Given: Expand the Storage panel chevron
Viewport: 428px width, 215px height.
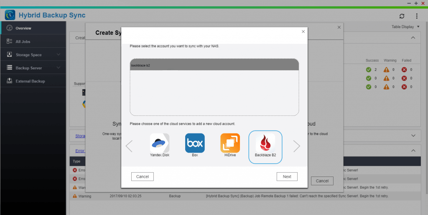Looking at the screenshot, I should point(413,136).
